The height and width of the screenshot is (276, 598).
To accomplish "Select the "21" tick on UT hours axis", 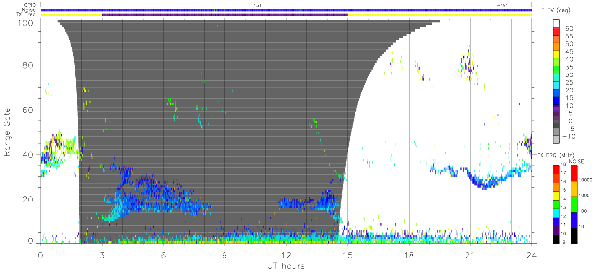I will pyautogui.click(x=470, y=254).
